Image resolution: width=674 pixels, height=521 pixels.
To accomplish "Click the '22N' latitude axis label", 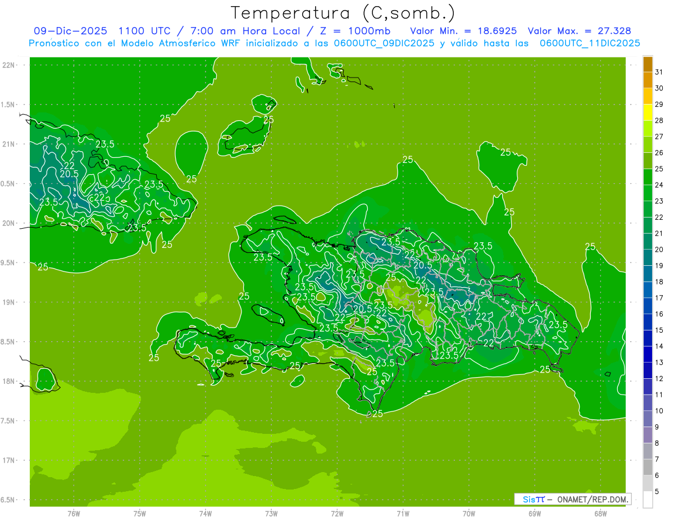I will pyautogui.click(x=10, y=65).
